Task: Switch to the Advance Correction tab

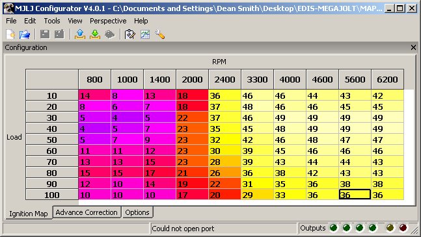Action: (87, 212)
